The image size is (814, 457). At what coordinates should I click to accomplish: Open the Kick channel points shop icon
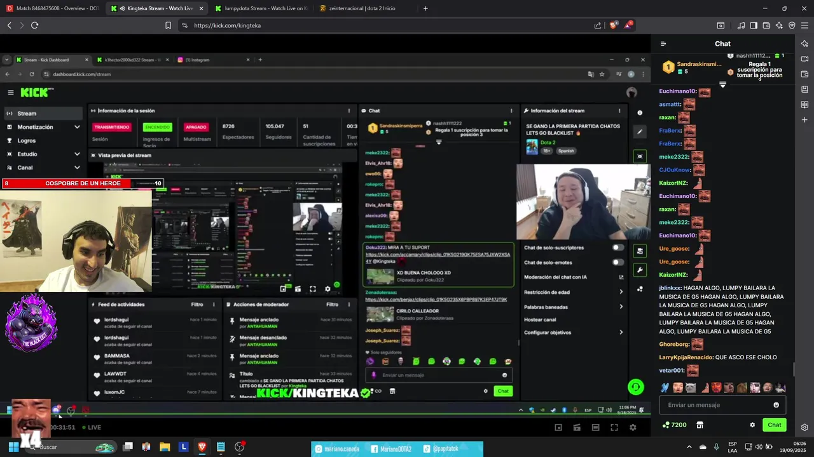point(700,425)
